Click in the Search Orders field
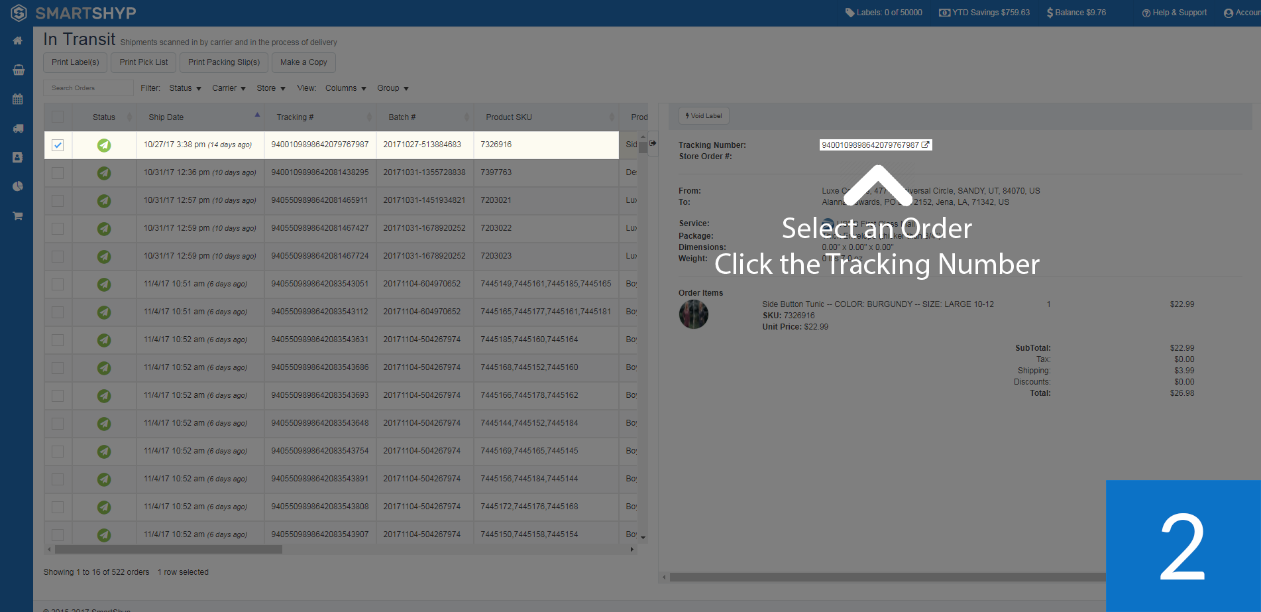1261x612 pixels. (x=89, y=88)
